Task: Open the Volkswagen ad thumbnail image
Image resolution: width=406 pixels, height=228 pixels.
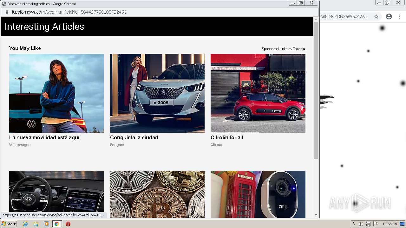Action: coord(56,93)
